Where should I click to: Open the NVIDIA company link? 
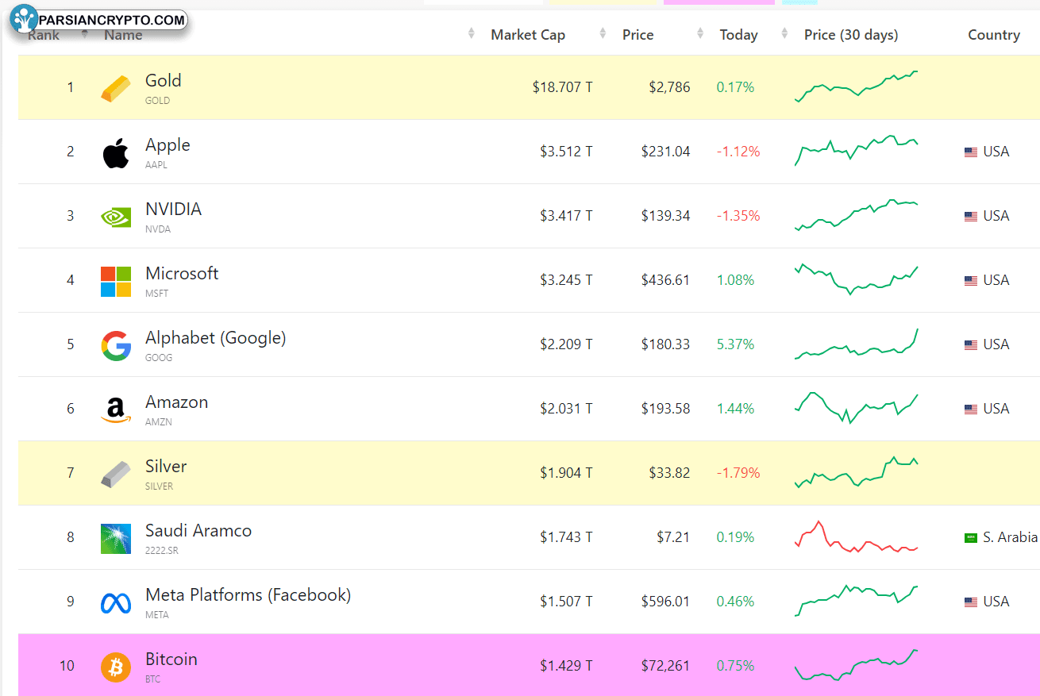click(173, 209)
